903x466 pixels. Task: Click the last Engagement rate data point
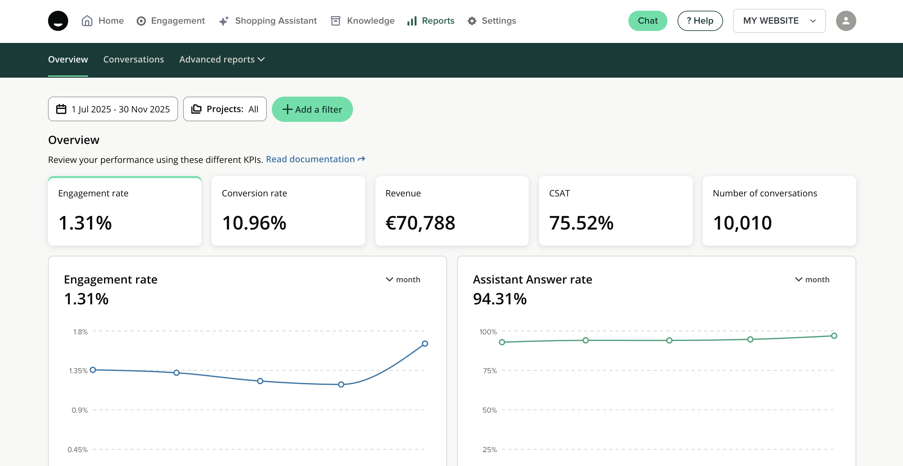click(425, 344)
